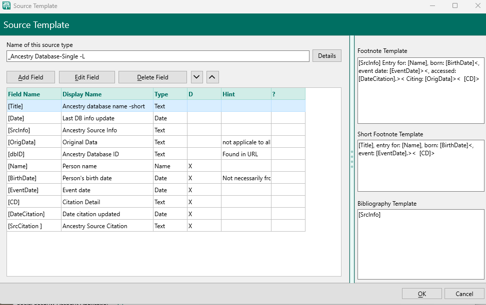Open the Details for source type

327,56
